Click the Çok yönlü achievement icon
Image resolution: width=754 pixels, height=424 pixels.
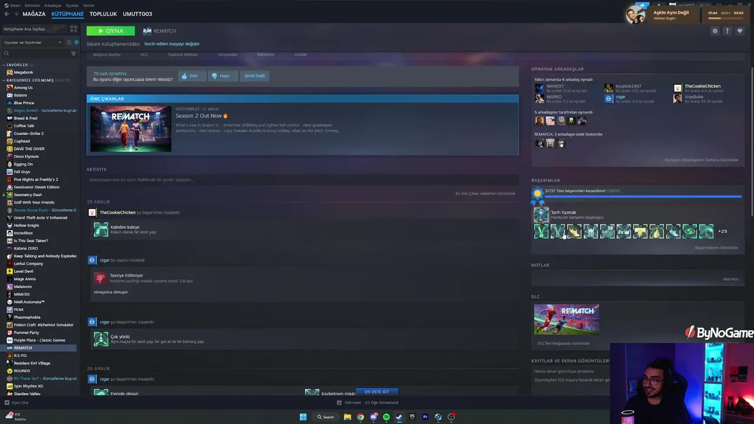tap(101, 339)
